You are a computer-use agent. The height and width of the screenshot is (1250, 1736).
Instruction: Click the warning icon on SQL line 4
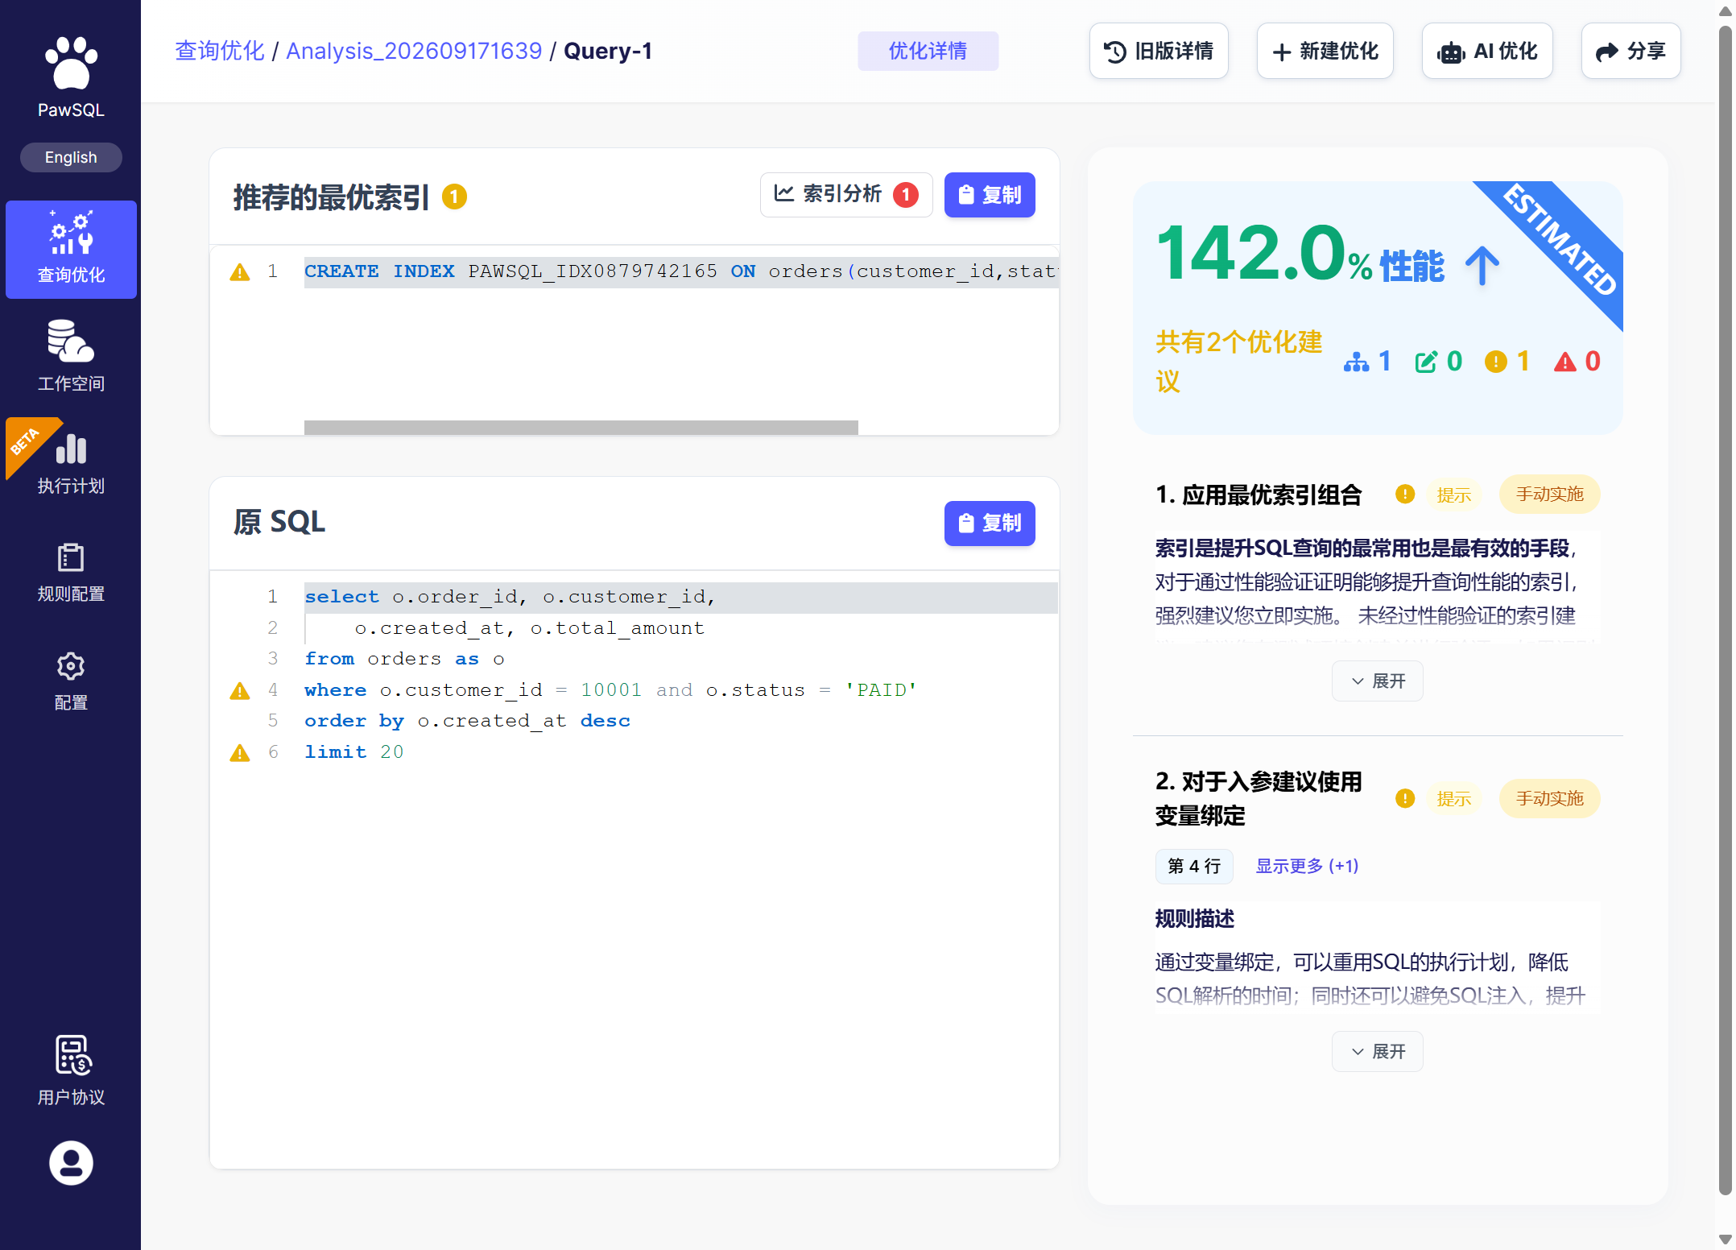click(x=240, y=691)
